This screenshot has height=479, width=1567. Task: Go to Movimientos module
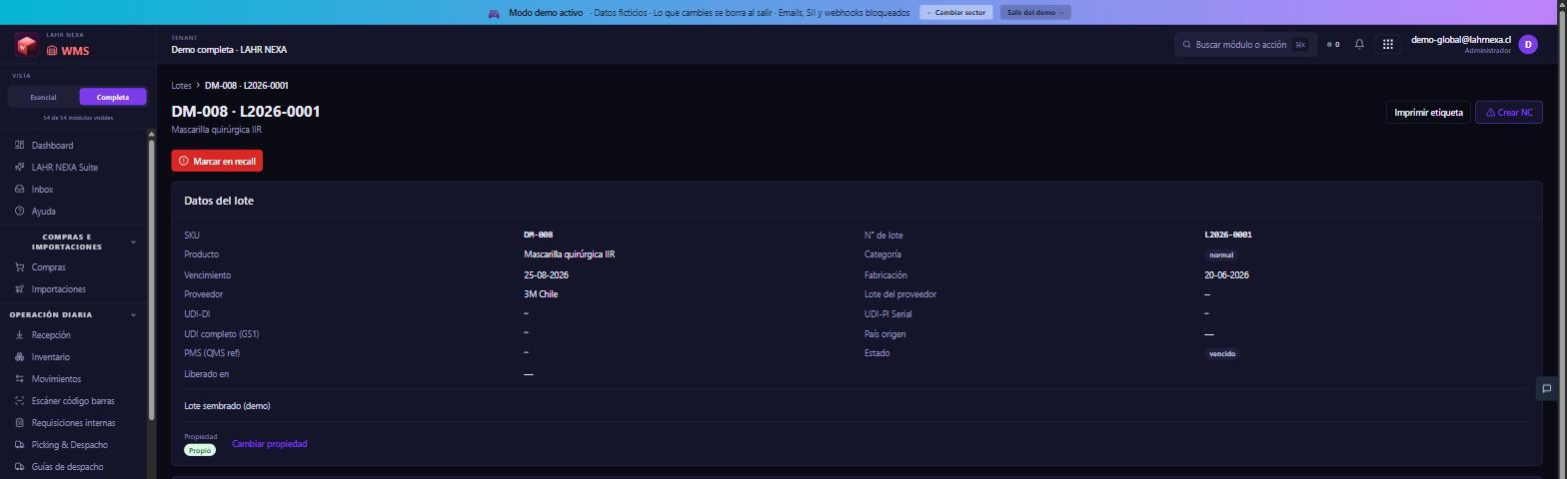point(56,379)
